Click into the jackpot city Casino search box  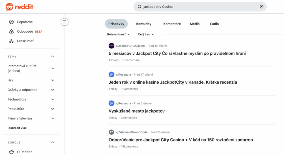200,7
